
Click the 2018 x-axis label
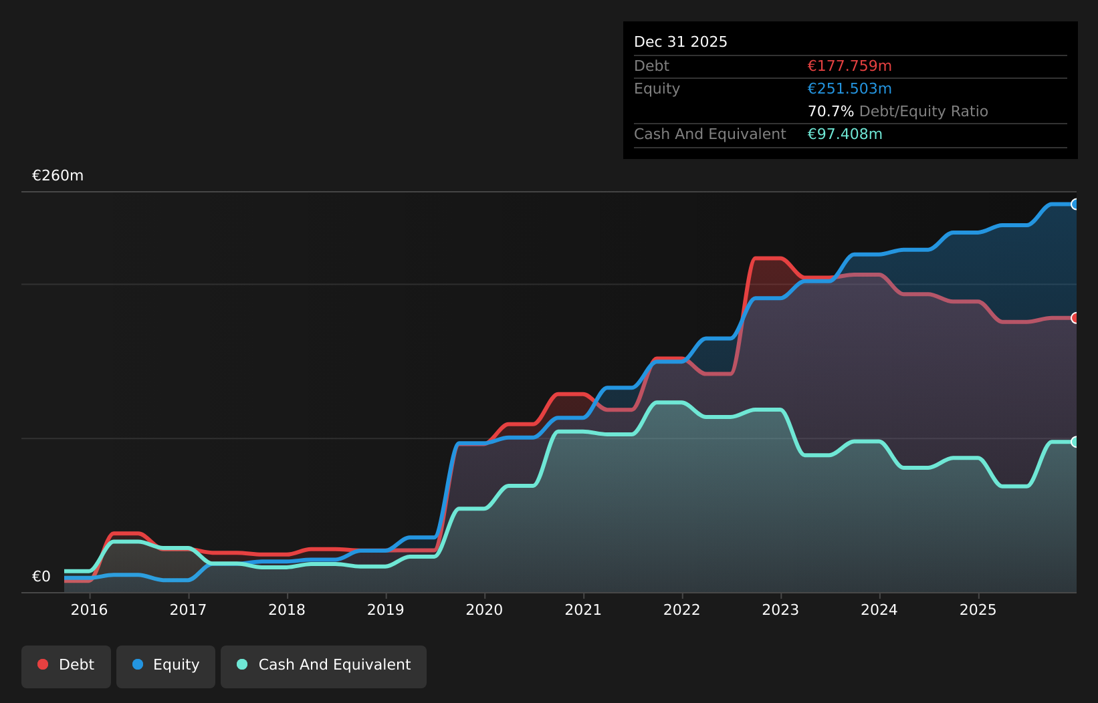click(x=287, y=609)
